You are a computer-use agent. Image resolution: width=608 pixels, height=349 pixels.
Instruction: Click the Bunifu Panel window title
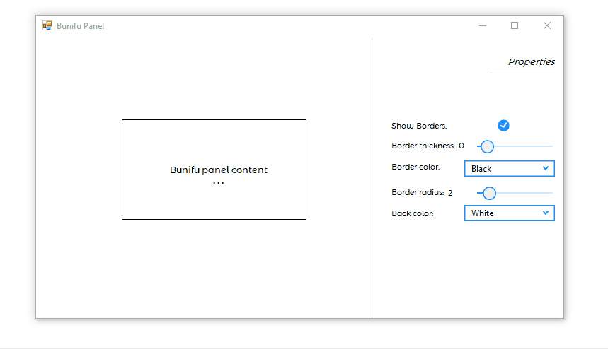pyautogui.click(x=80, y=26)
